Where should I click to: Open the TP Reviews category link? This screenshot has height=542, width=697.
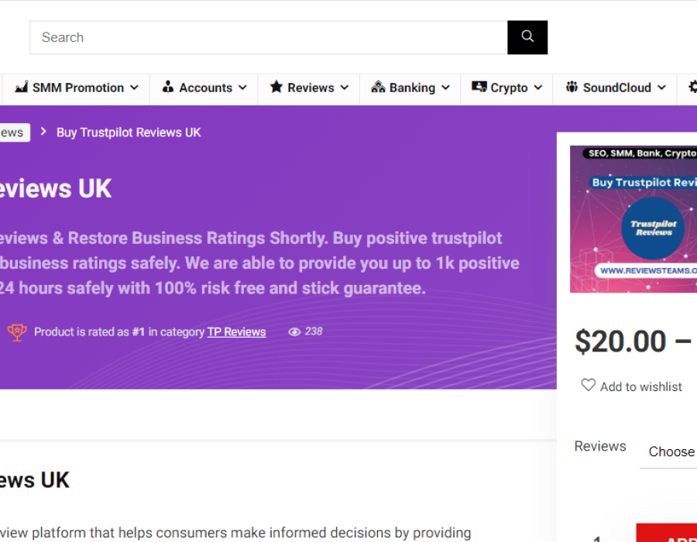coord(236,332)
